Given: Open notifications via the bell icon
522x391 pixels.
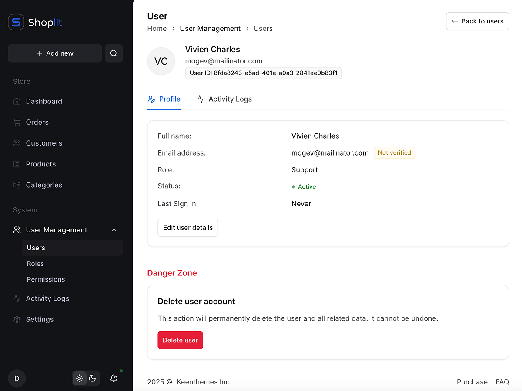Looking at the screenshot, I should point(114,378).
